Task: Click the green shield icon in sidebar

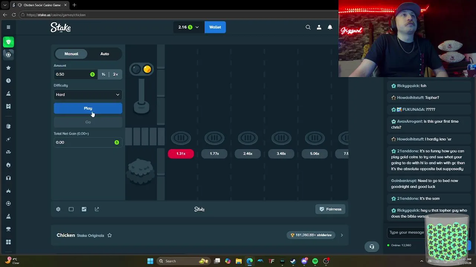Action: pyautogui.click(x=9, y=42)
